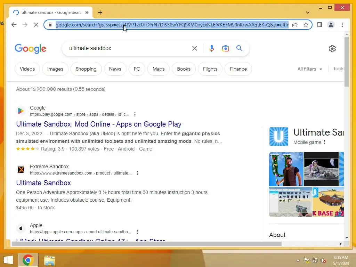The width and height of the screenshot is (356, 267).
Task: Click the horizontal scrollbar thumb
Action: [147, 244]
